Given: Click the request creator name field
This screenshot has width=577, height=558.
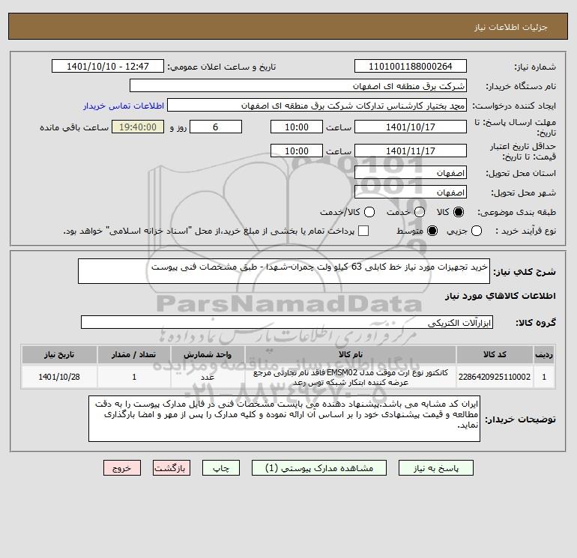Looking at the screenshot, I should (x=317, y=105).
